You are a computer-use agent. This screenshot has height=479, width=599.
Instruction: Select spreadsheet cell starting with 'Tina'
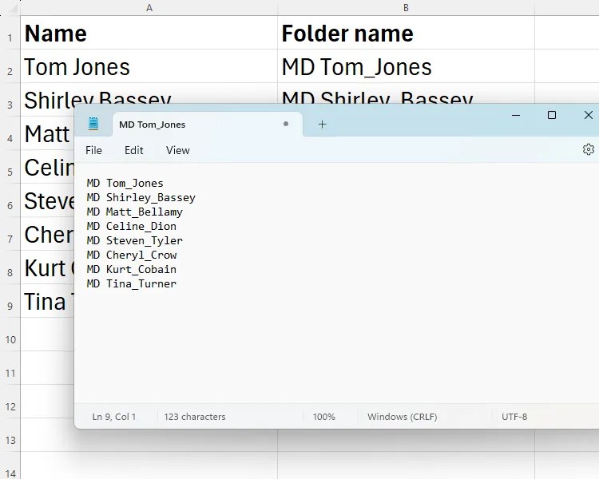47,301
